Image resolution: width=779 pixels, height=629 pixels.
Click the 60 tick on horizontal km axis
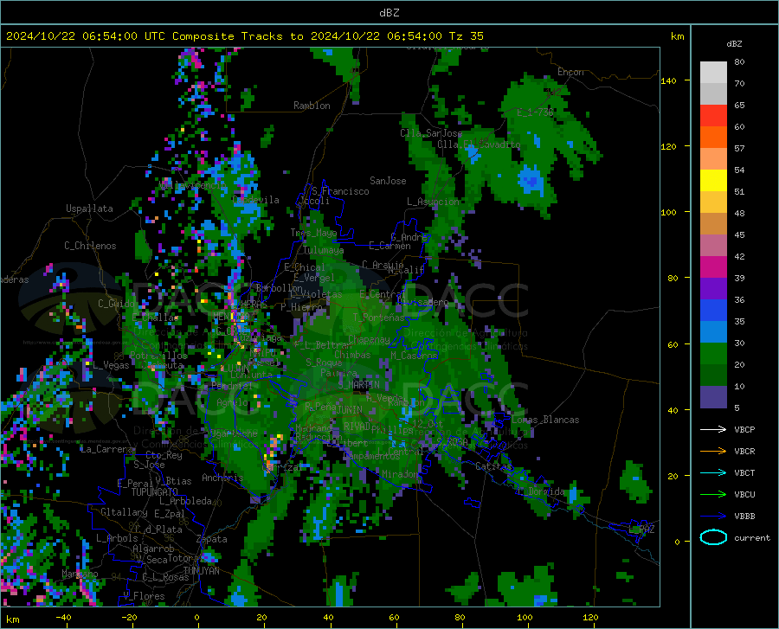pos(394,617)
